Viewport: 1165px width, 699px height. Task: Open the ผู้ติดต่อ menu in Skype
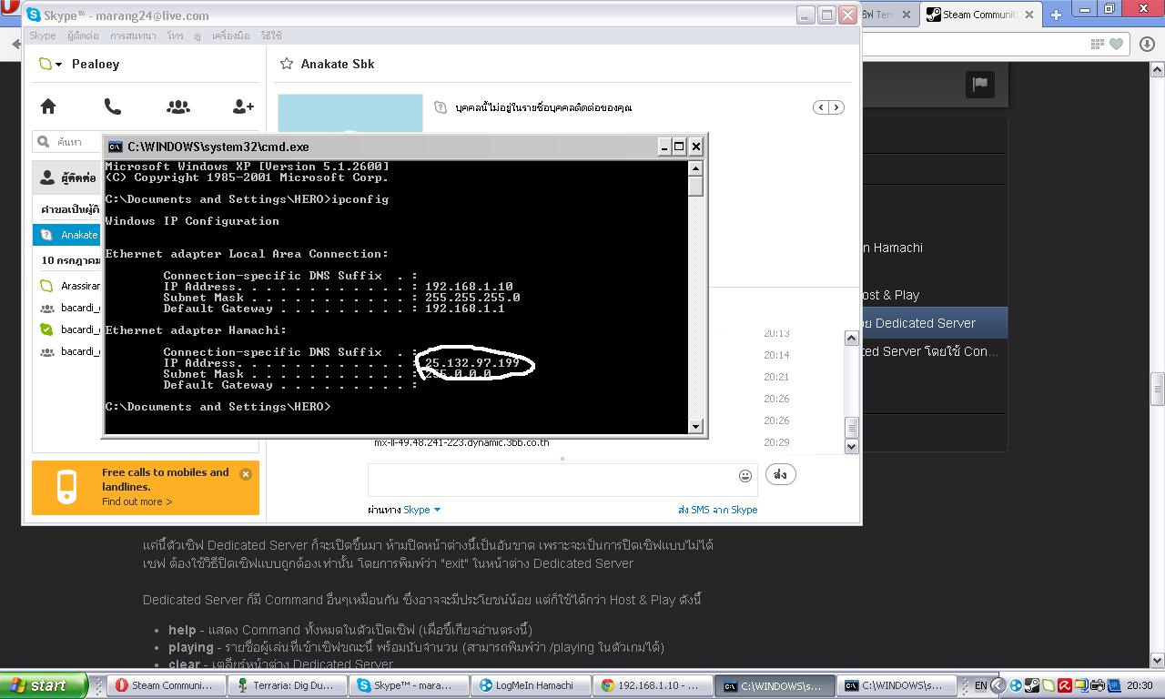(83, 35)
